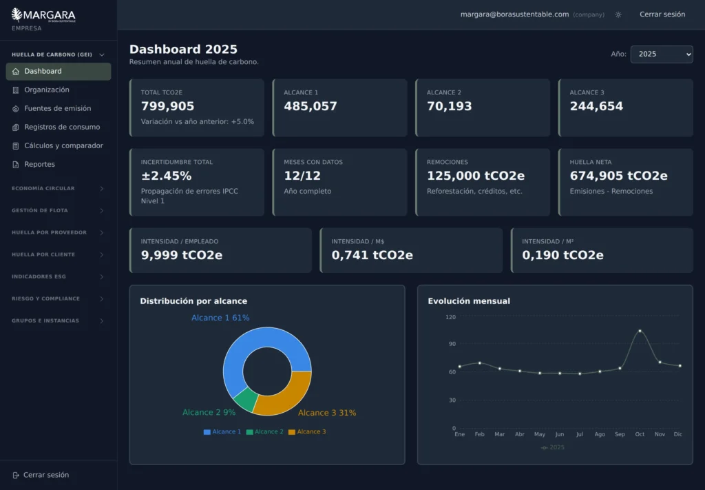Screen dimensions: 705x490
Task: Expand the Economía Circular section
Action: [x=58, y=189]
